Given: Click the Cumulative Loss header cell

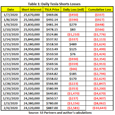Looking at the screenshot, I should point(99,9).
